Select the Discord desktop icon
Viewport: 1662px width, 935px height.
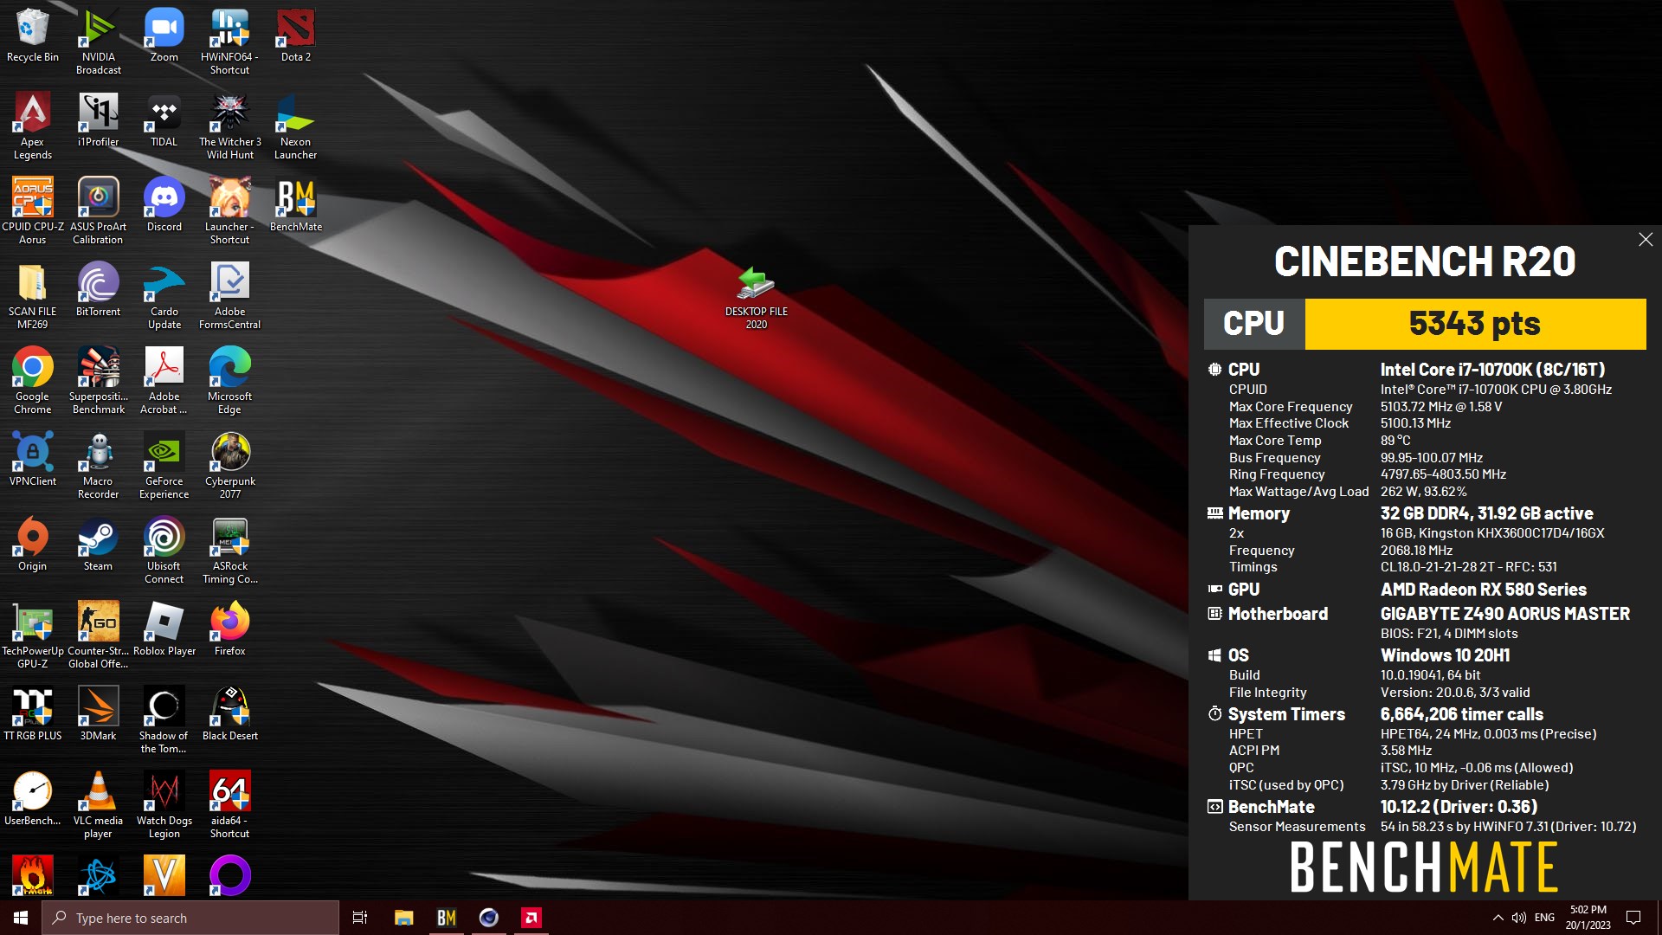click(164, 206)
